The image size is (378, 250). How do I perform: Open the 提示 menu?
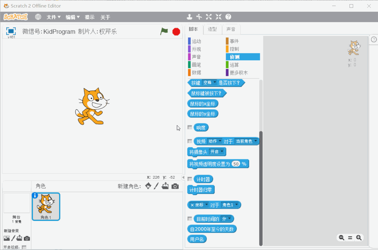click(x=90, y=17)
